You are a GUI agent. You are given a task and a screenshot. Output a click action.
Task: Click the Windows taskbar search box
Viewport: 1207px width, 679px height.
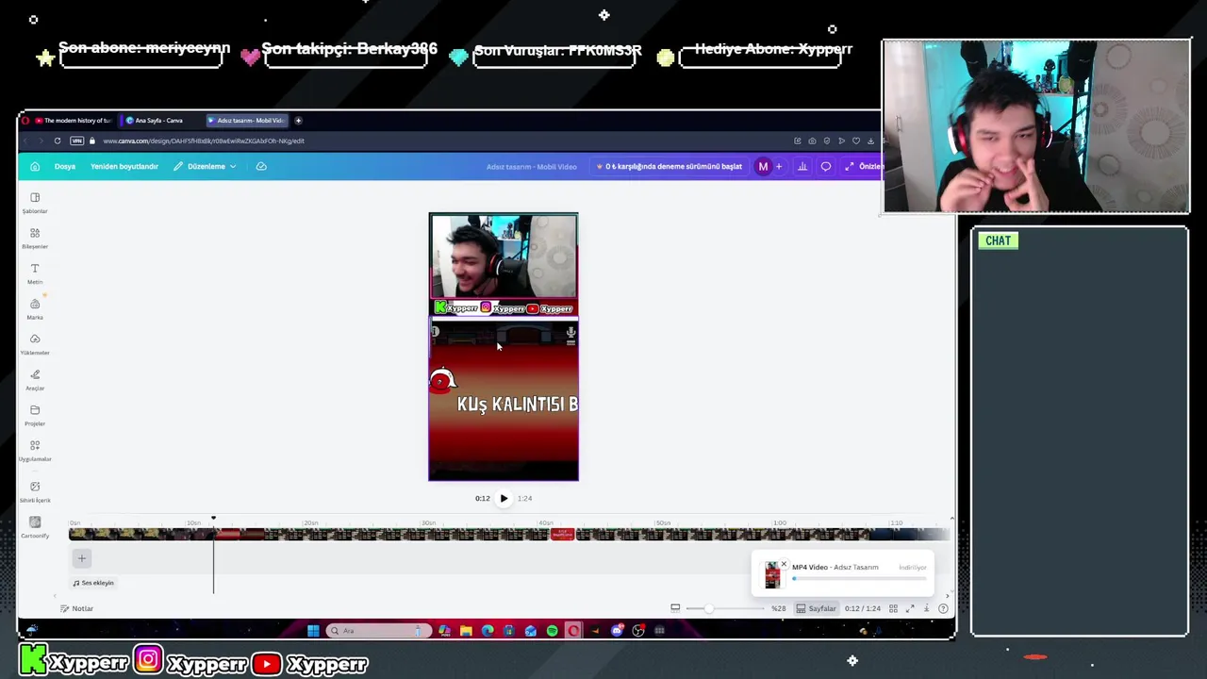[379, 630]
